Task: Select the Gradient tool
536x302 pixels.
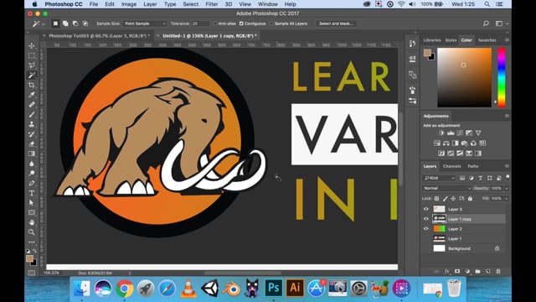Action: tap(32, 154)
